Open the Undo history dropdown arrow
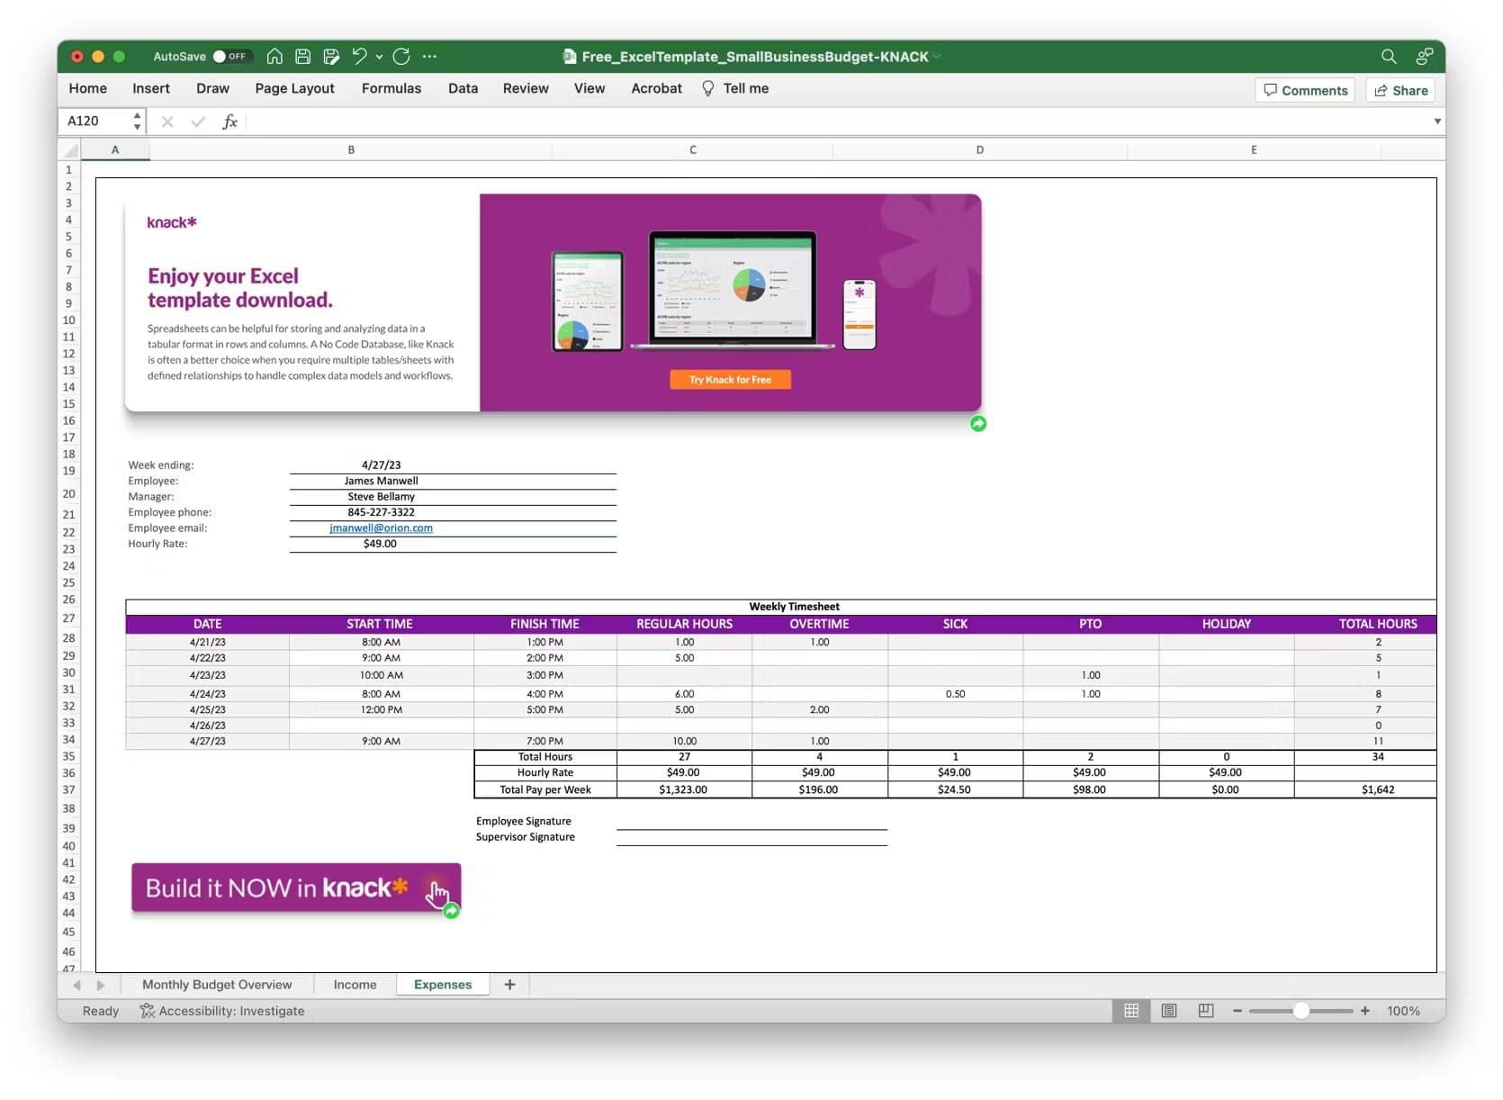Screen dimensions: 1503x1100 click(x=379, y=58)
